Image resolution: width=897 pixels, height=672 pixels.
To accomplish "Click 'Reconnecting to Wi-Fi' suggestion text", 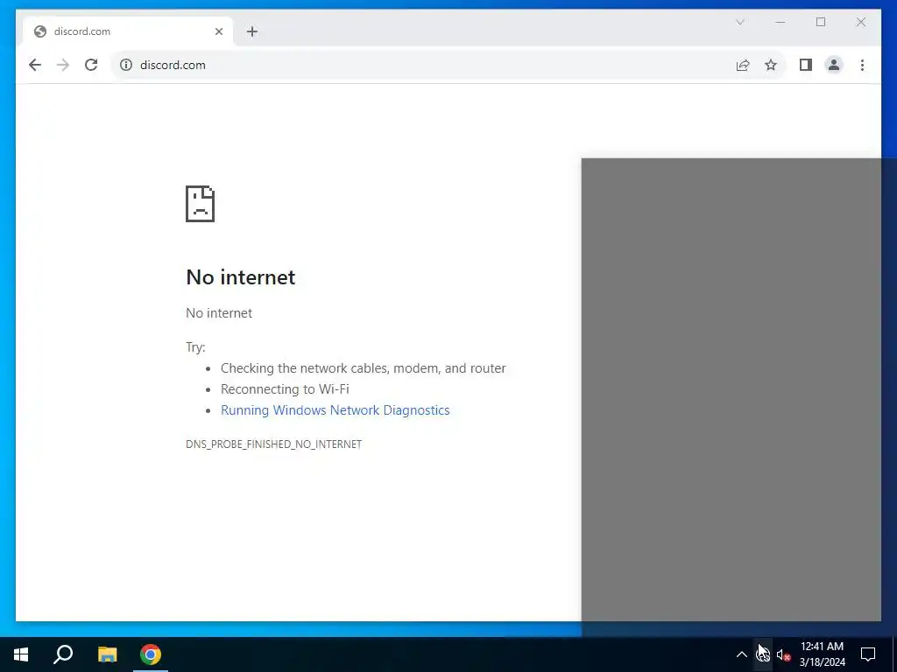I will [x=285, y=389].
